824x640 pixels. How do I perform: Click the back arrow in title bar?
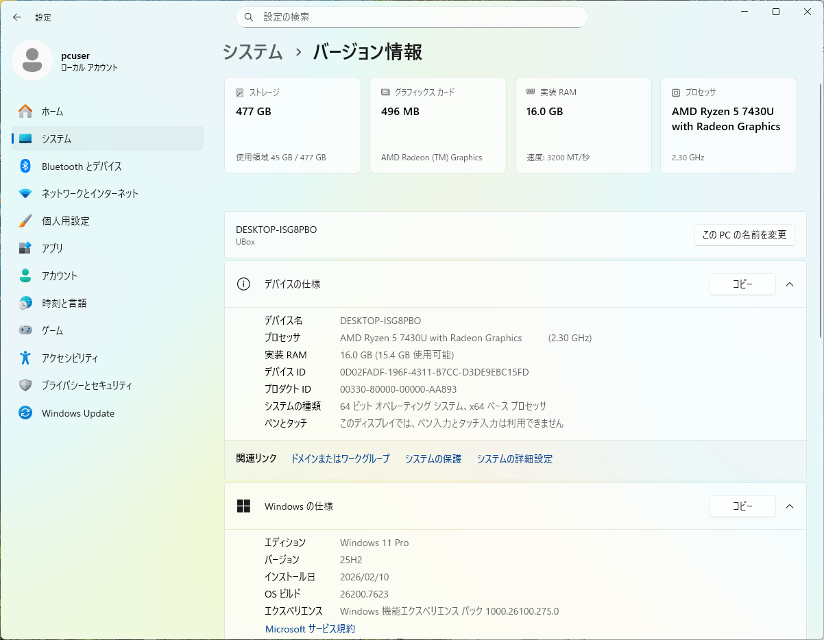[17, 17]
